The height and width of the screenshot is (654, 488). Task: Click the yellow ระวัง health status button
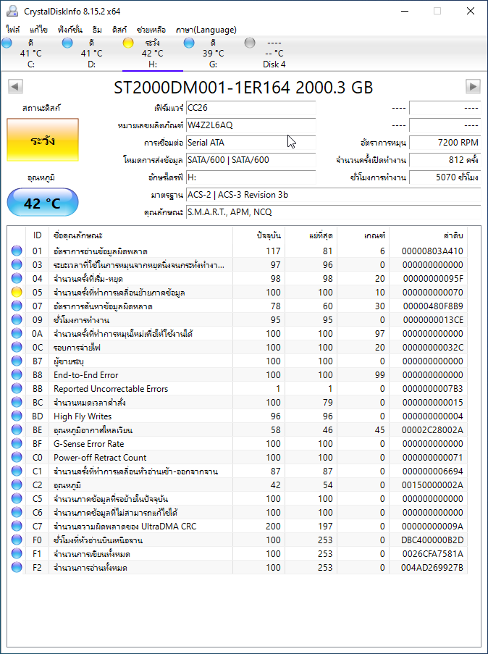coord(43,141)
